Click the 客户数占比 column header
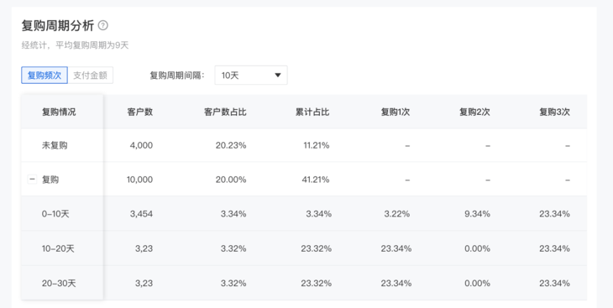Viewport: 613px width, 308px height. point(225,112)
